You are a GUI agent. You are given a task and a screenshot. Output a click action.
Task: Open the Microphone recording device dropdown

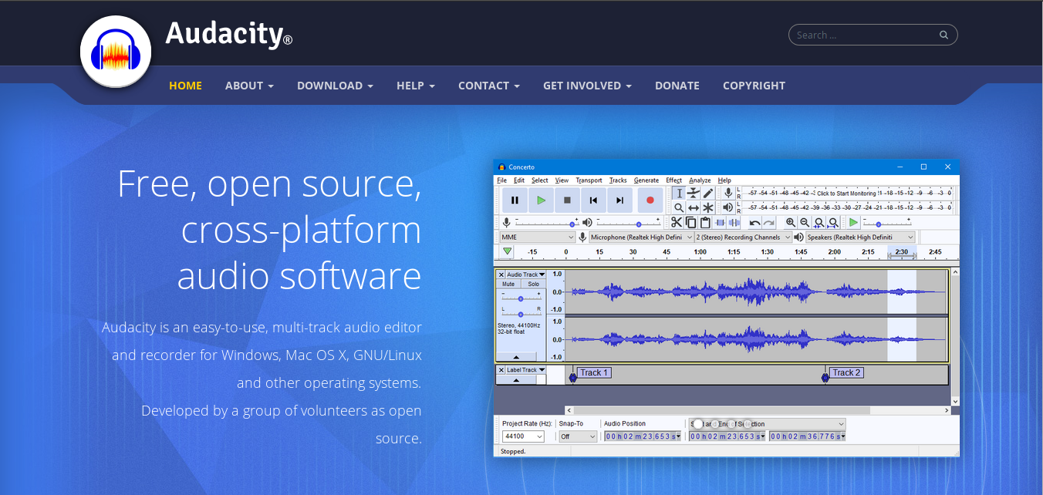coord(641,237)
